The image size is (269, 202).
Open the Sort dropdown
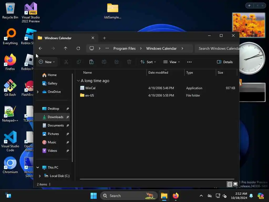(148, 62)
